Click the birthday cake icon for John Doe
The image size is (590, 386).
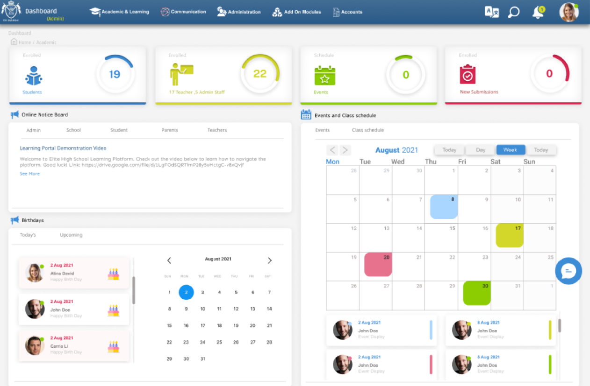click(113, 310)
